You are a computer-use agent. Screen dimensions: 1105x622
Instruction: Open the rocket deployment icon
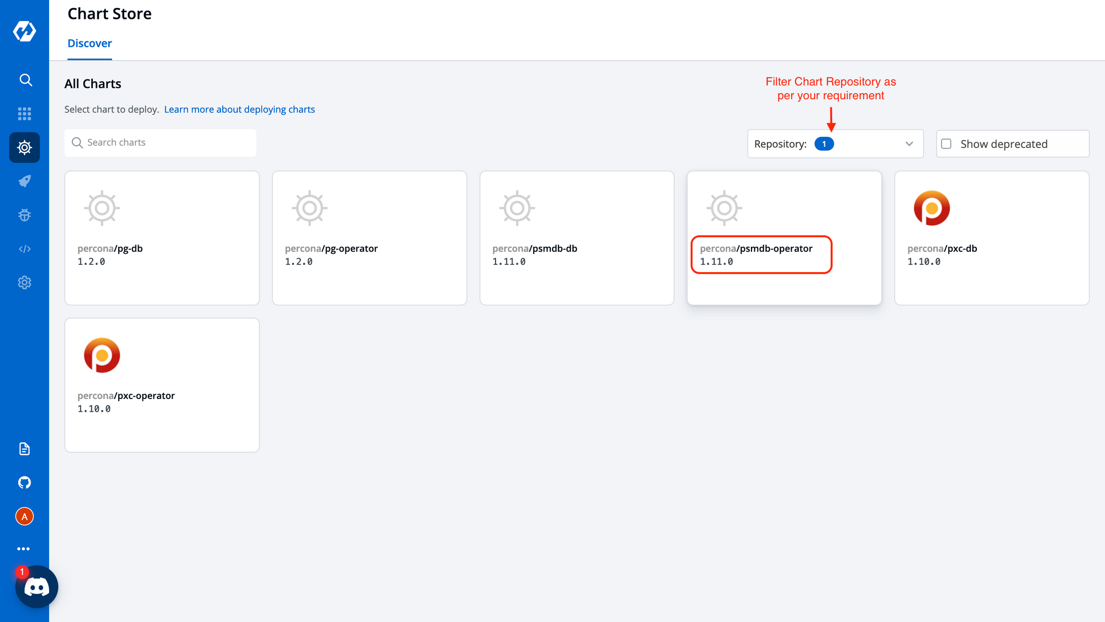click(24, 181)
